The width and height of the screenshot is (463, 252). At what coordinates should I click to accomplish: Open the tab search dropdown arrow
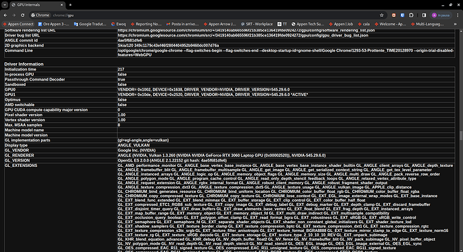click(x=5, y=5)
